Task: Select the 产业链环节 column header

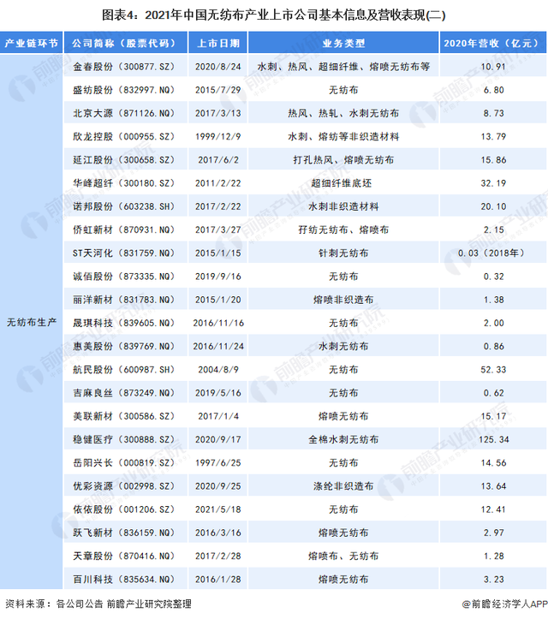Action: tap(31, 43)
